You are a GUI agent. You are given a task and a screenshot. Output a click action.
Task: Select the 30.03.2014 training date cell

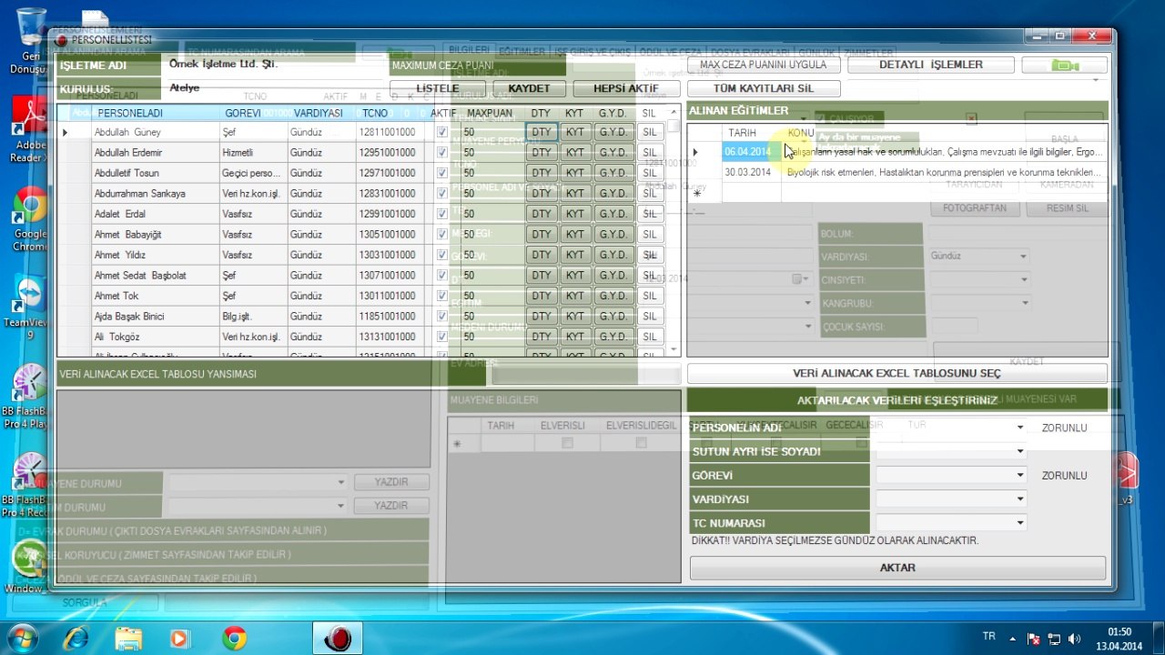click(x=751, y=172)
